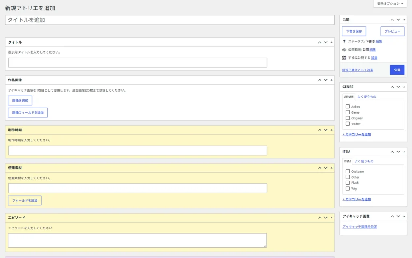Viewport: 412px width, 258px height.
Task: Click the プレビュー button
Action: (x=393, y=31)
